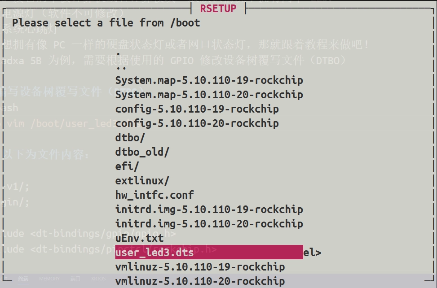Viewport: 437px width, 288px height.
Task: Select vmlinuz-5.10.110-20-rockchip
Action: 200,281
